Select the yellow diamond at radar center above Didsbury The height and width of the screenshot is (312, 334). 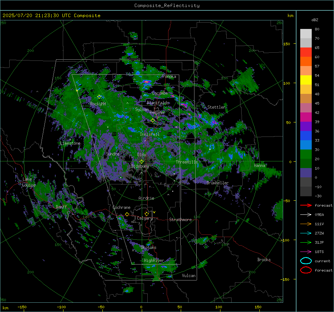[x=141, y=162]
